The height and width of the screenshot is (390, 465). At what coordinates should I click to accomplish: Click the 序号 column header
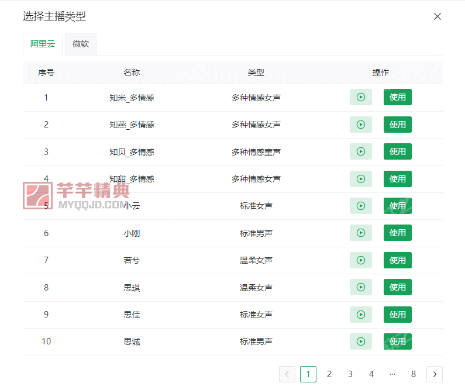click(46, 73)
